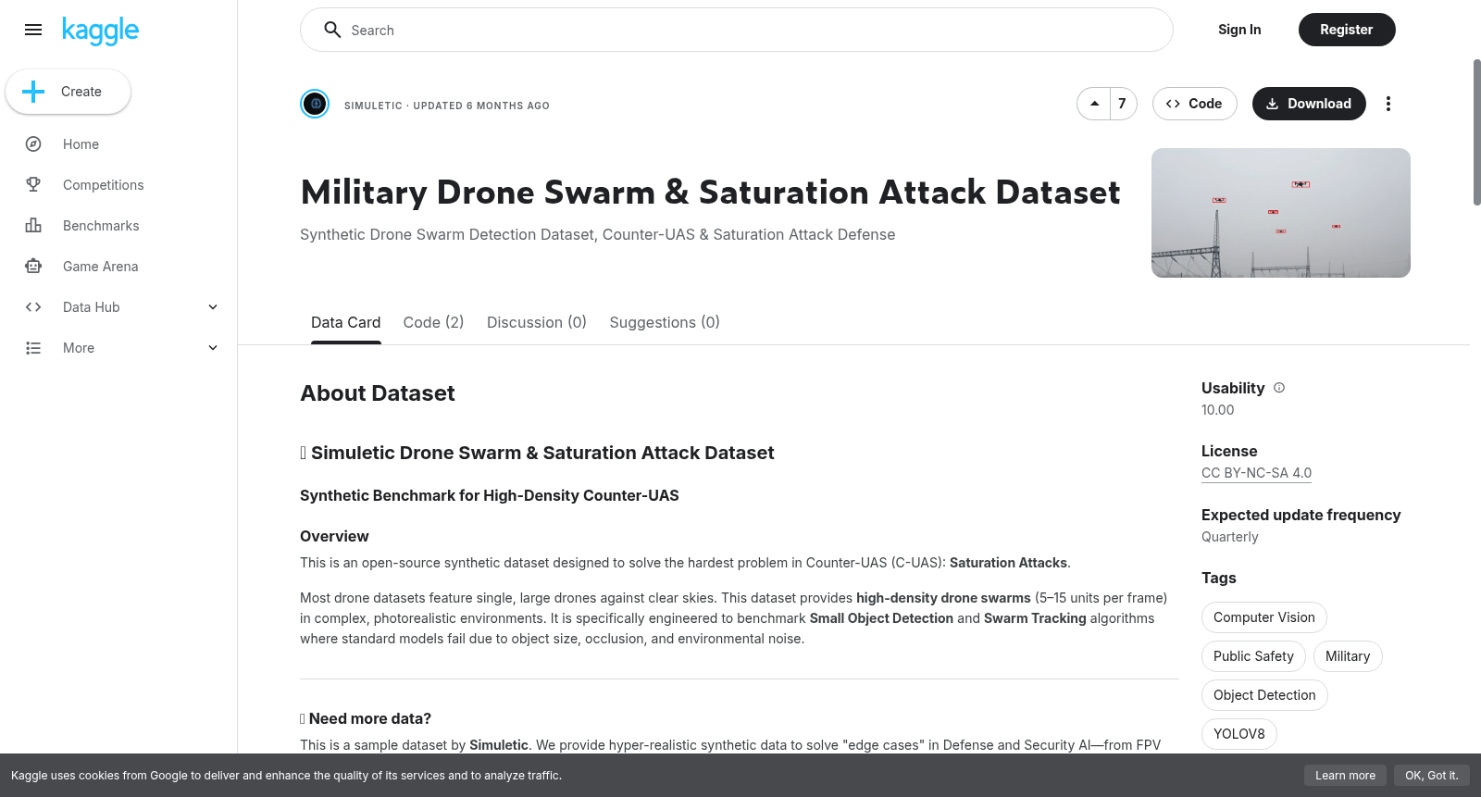1481x797 pixels.
Task: Click the Data Hub code brackets icon
Action: click(33, 307)
